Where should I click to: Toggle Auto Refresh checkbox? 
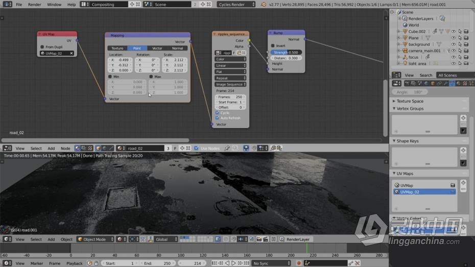point(217,118)
